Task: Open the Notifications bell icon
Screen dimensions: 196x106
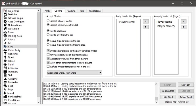Action: pyautogui.click(x=5, y=25)
